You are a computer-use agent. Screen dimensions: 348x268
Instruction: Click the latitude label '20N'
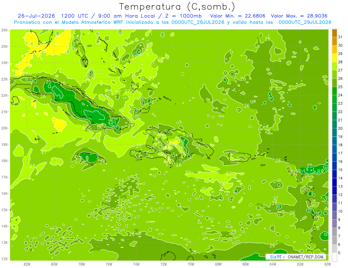(4, 128)
